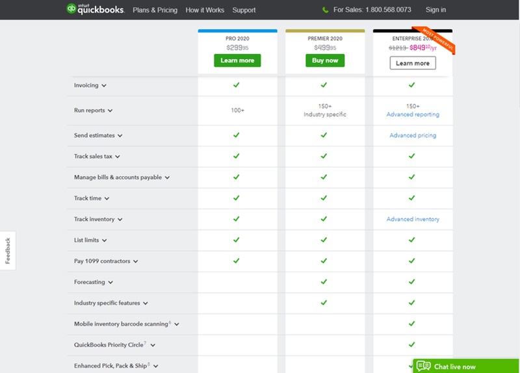This screenshot has width=520, height=373.
Task: Open the Feedback side tab
Action: point(8,250)
